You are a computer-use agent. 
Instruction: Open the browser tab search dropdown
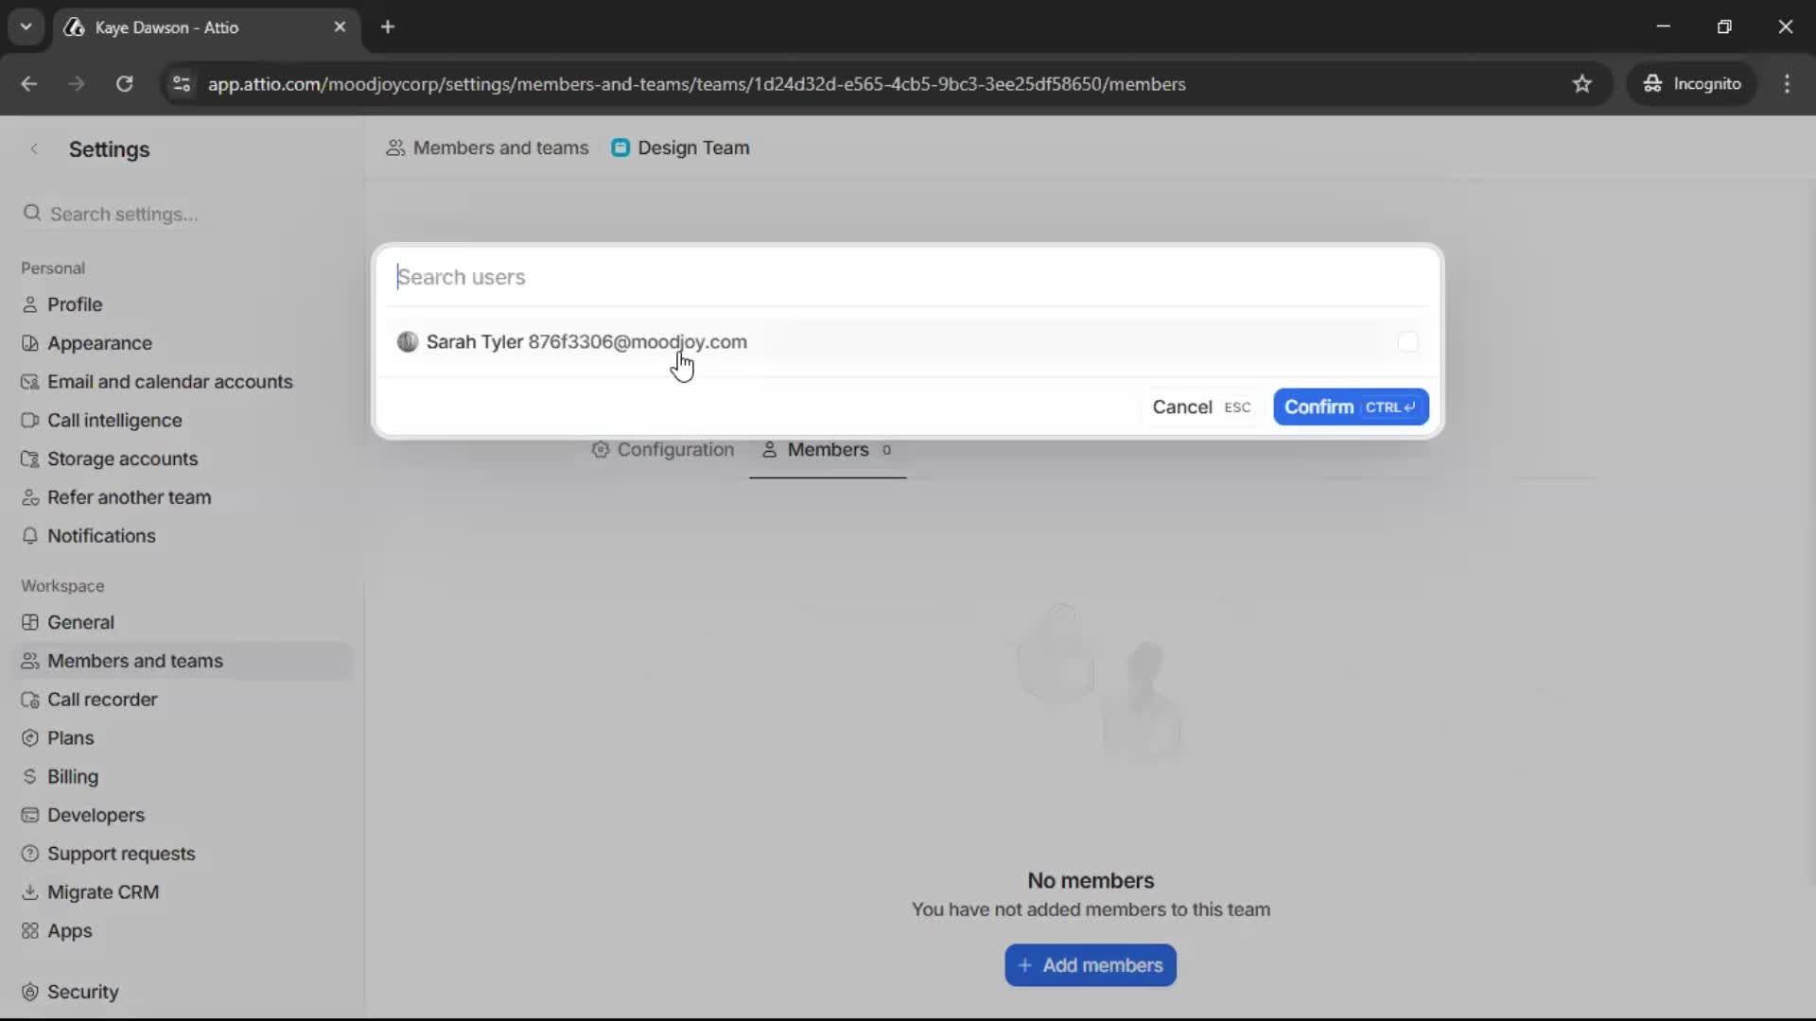tap(26, 26)
